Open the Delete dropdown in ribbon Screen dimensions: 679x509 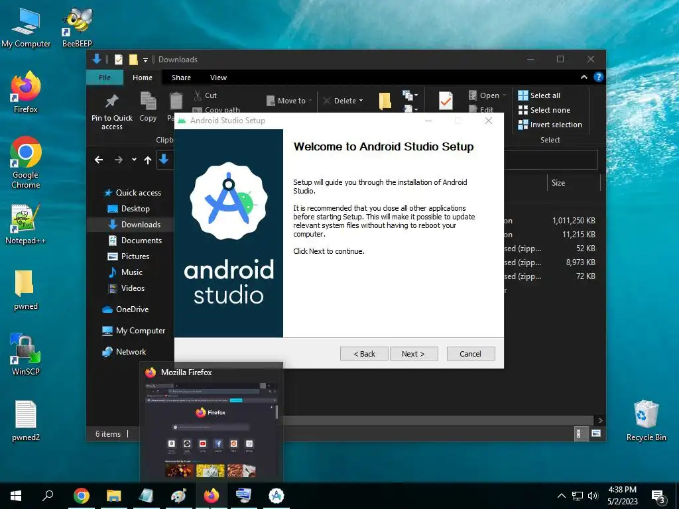pyautogui.click(x=343, y=101)
